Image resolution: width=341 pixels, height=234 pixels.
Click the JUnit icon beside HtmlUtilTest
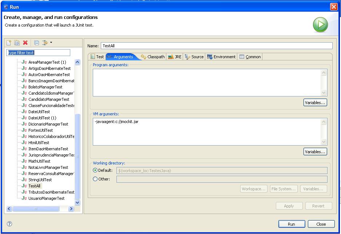pyautogui.click(x=24, y=143)
